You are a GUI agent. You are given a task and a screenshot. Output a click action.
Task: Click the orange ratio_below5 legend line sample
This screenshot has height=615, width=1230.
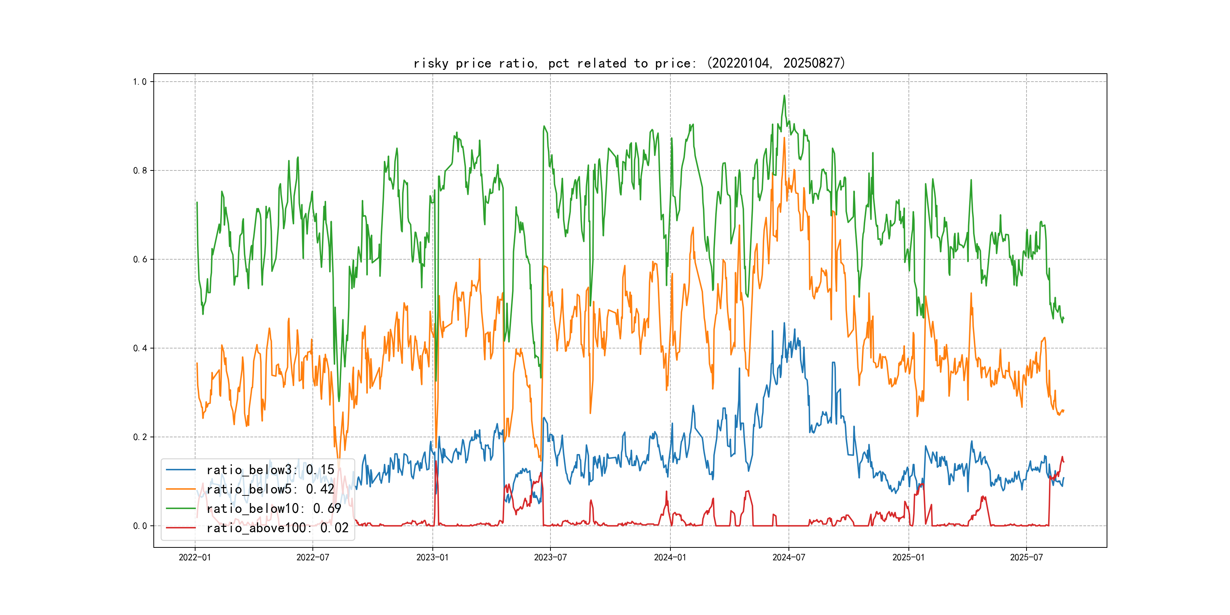tap(180, 489)
